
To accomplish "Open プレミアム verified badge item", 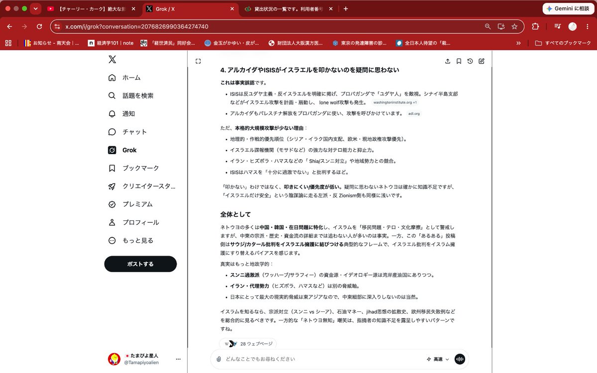I will [130, 204].
